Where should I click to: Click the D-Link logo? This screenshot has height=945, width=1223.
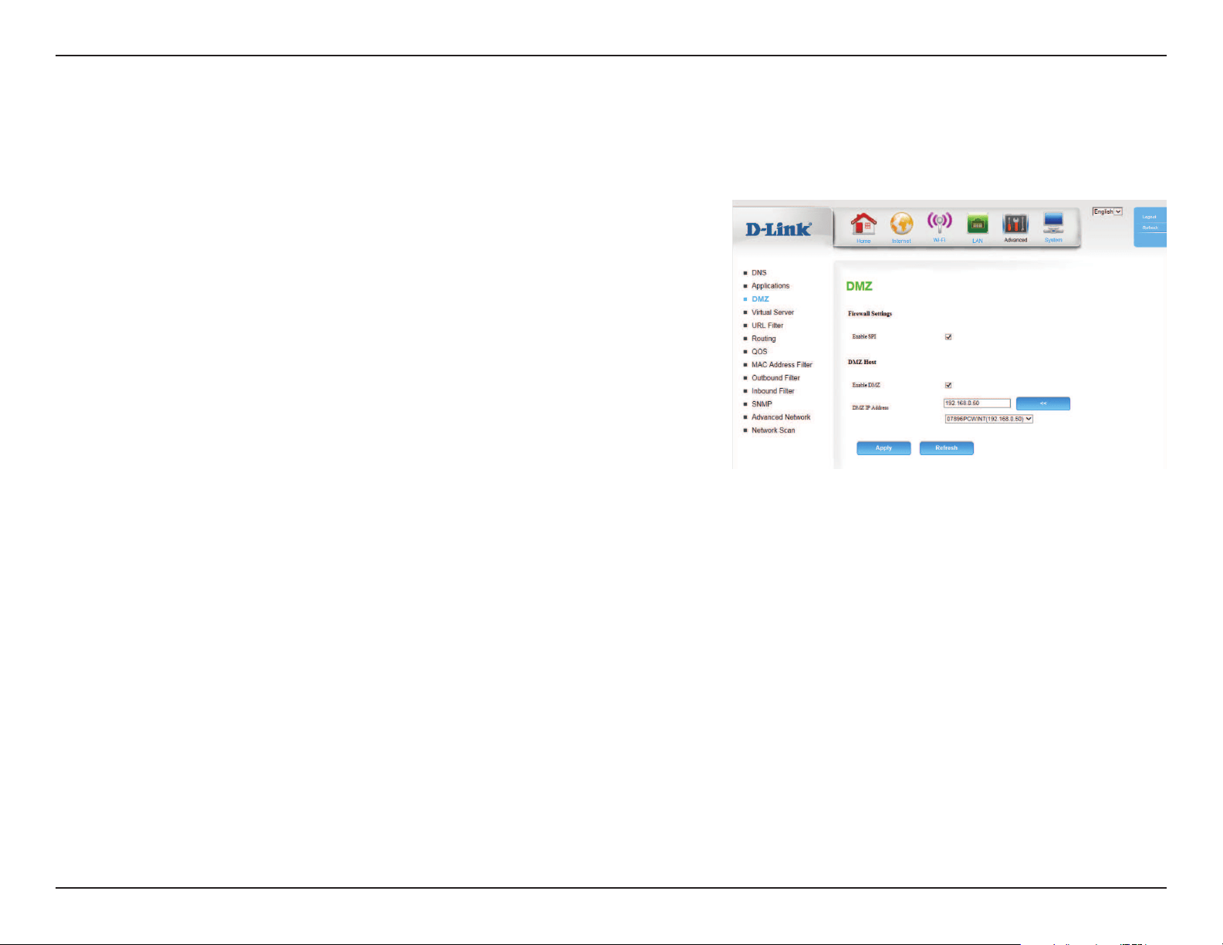[x=779, y=229]
